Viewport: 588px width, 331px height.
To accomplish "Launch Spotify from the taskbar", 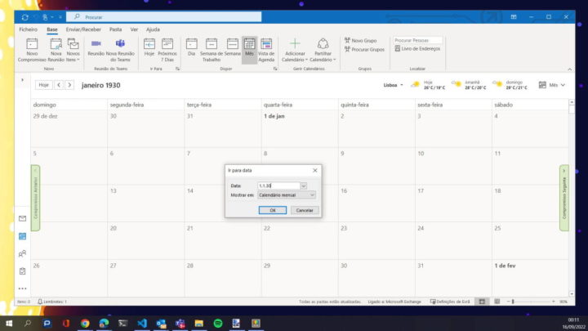I will click(217, 323).
